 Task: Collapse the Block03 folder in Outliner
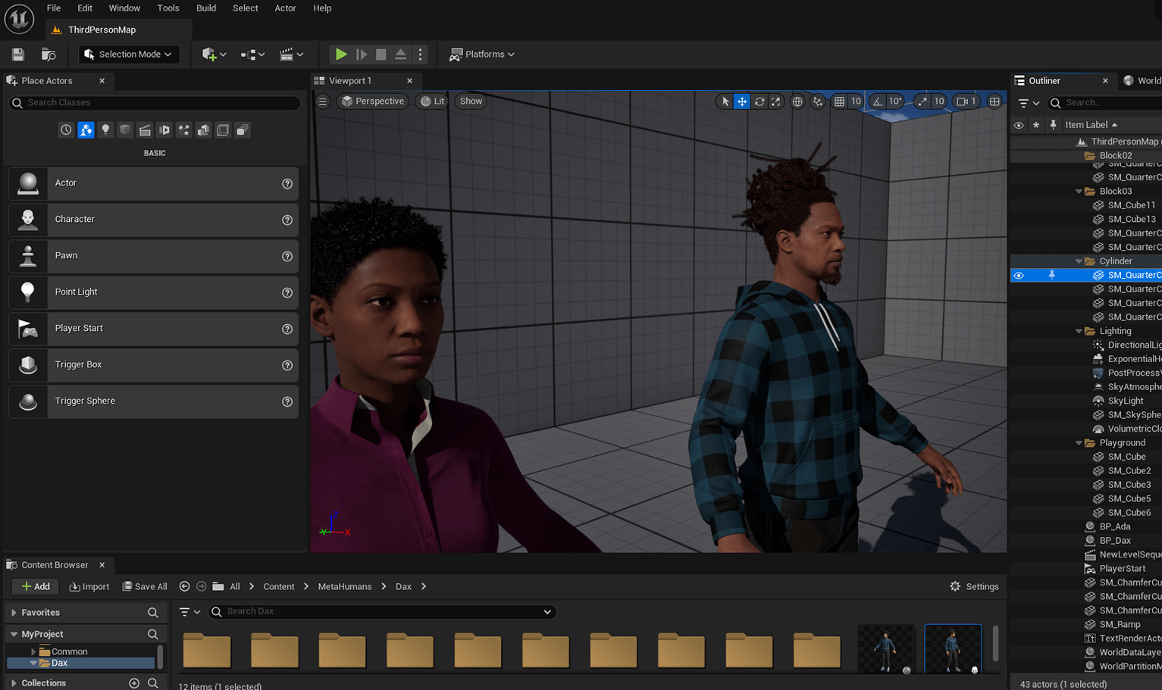pos(1079,192)
